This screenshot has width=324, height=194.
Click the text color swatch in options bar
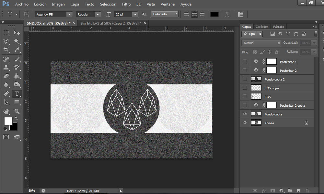click(214, 14)
